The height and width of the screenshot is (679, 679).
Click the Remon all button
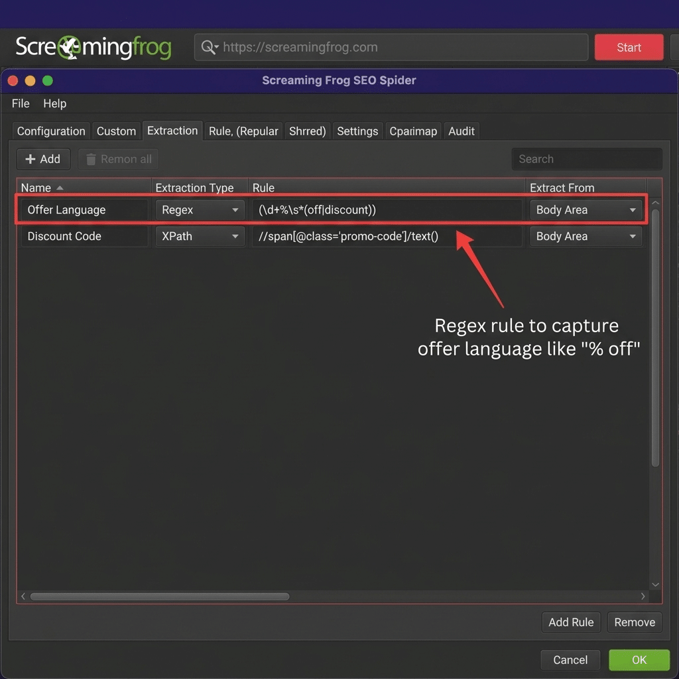(118, 159)
